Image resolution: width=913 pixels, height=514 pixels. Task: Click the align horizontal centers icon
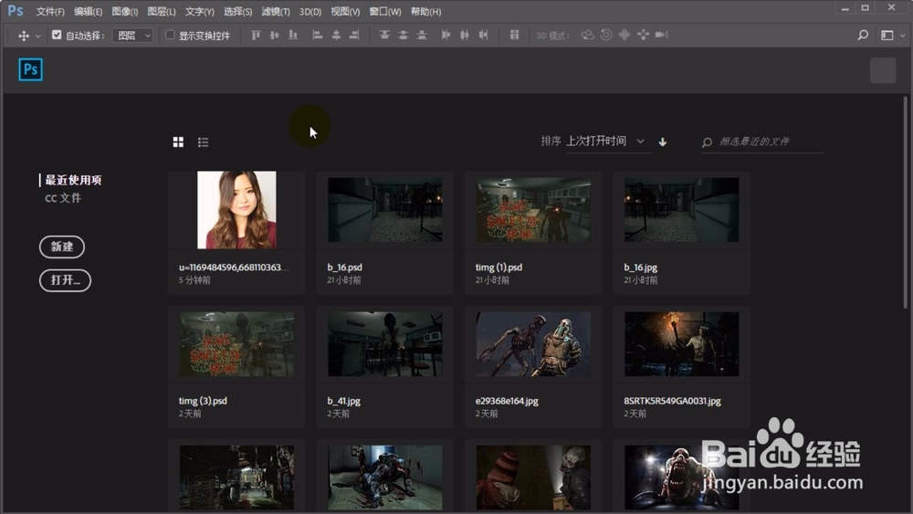click(x=336, y=35)
